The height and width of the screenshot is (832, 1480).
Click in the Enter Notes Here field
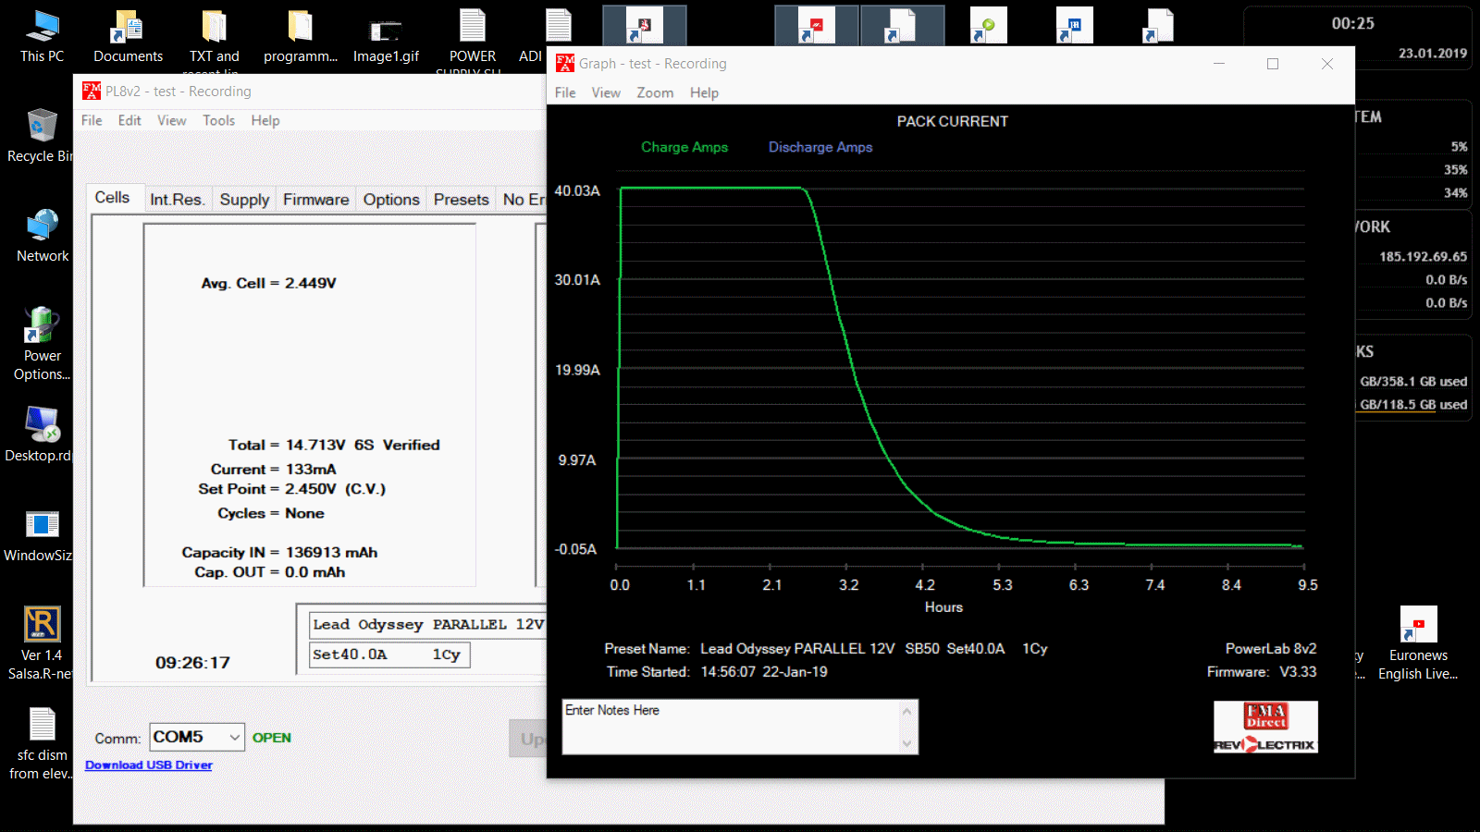click(731, 727)
